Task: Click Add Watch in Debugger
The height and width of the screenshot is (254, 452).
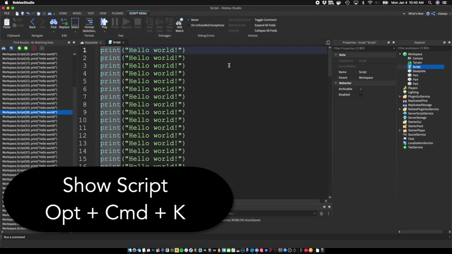Action: pyautogui.click(x=179, y=25)
